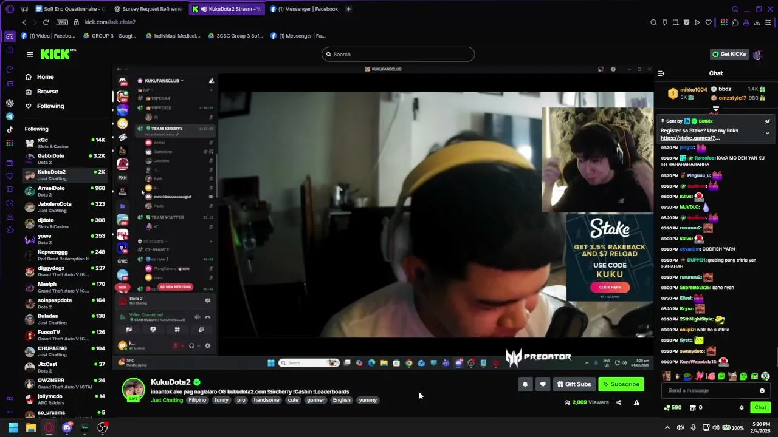
Task: Add page to bookmarks heart icon
Action: (x=708, y=22)
